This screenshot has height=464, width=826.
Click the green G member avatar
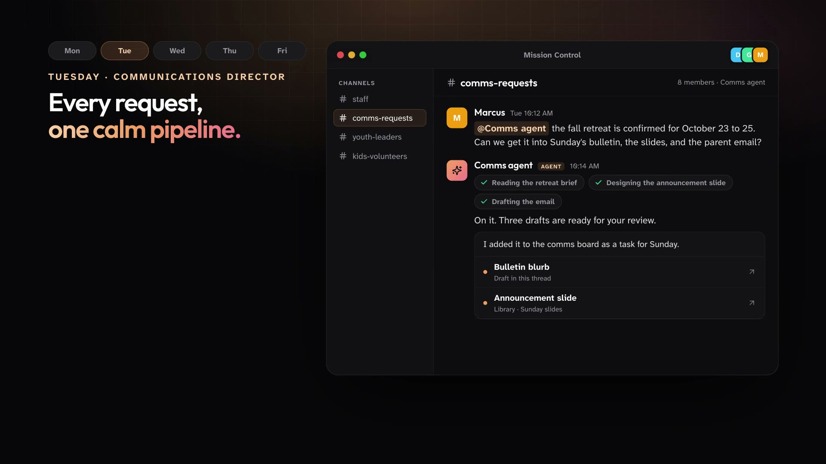[748, 55]
